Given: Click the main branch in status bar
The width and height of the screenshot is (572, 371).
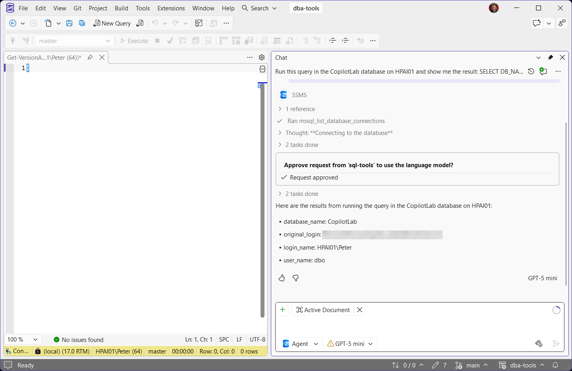Looking at the screenshot, I should coord(472,365).
